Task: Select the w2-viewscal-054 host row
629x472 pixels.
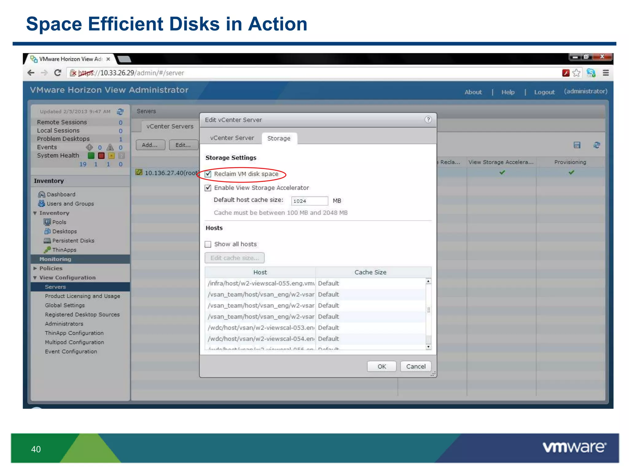Action: (x=315, y=339)
